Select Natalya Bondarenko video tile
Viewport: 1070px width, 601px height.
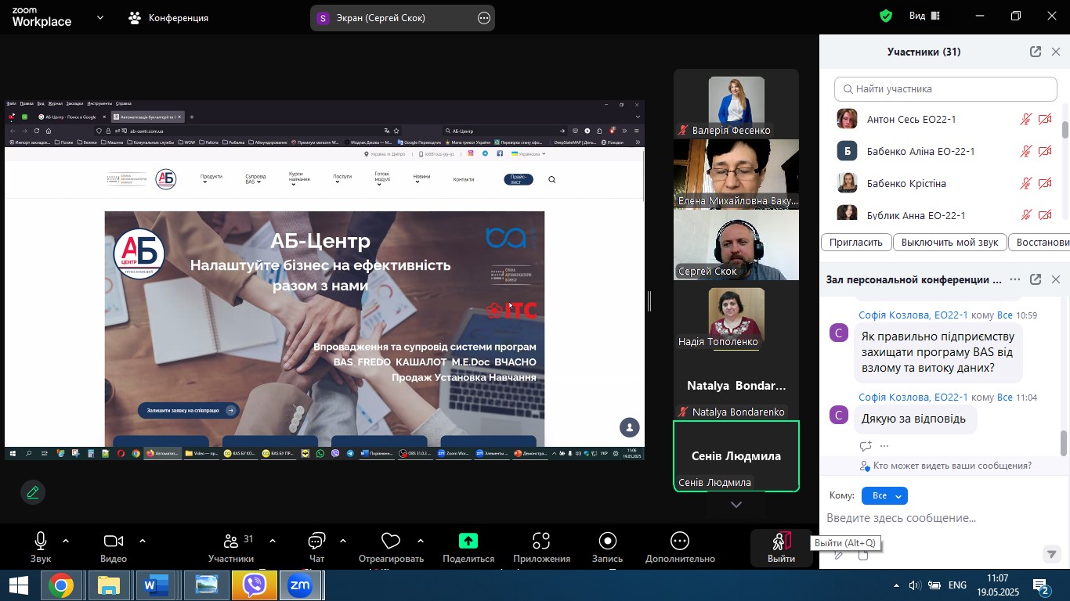coord(736,386)
